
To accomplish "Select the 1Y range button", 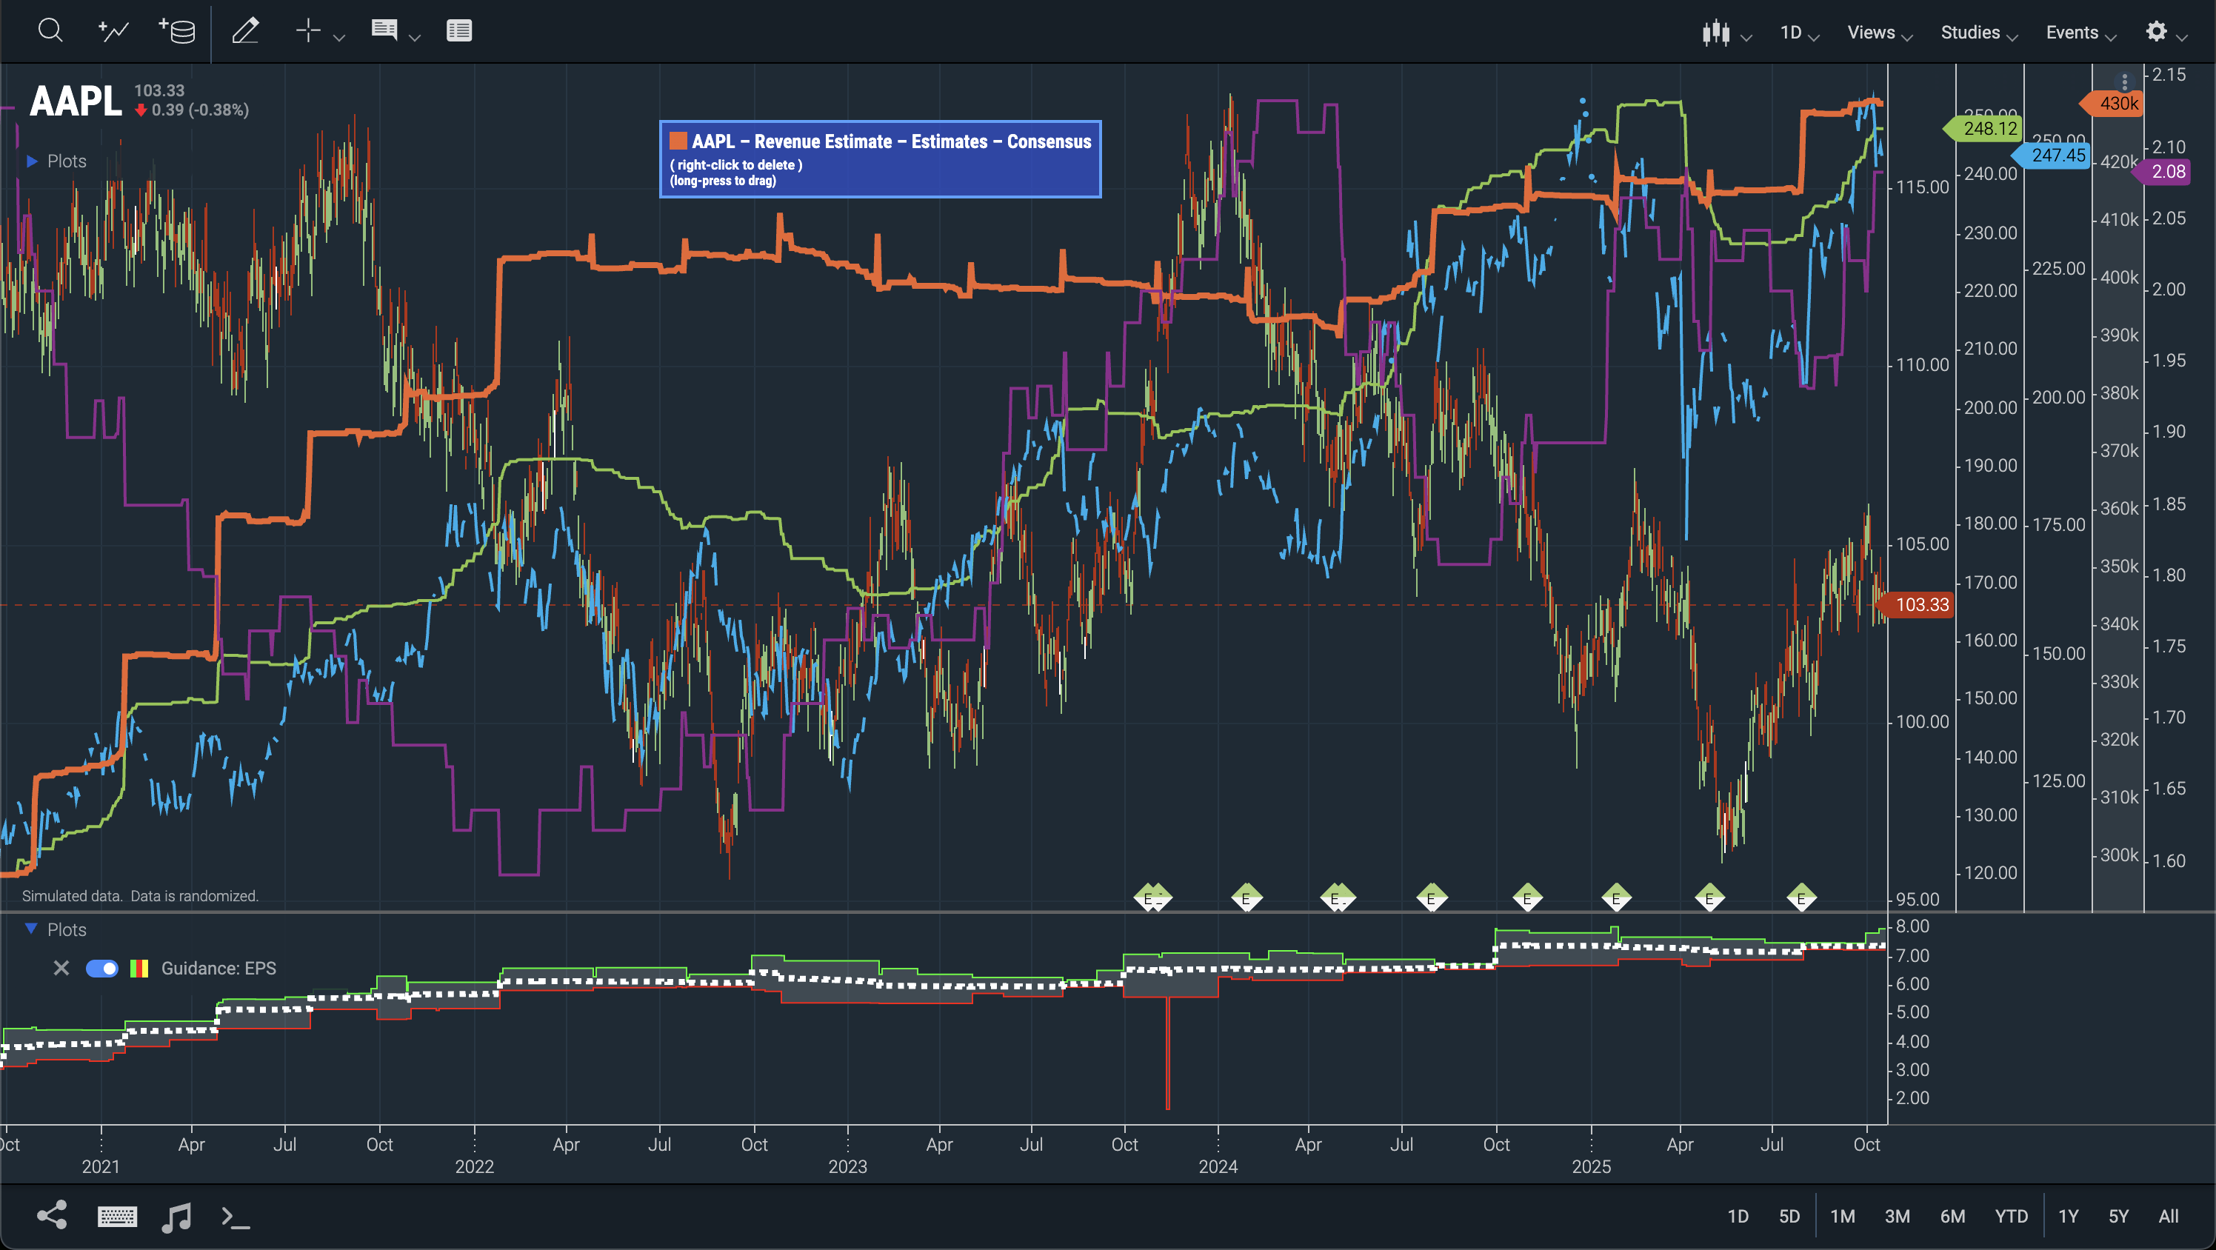I will click(x=2068, y=1216).
